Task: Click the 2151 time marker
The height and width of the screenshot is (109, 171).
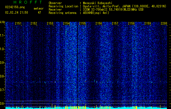Action: (x=18, y=23)
